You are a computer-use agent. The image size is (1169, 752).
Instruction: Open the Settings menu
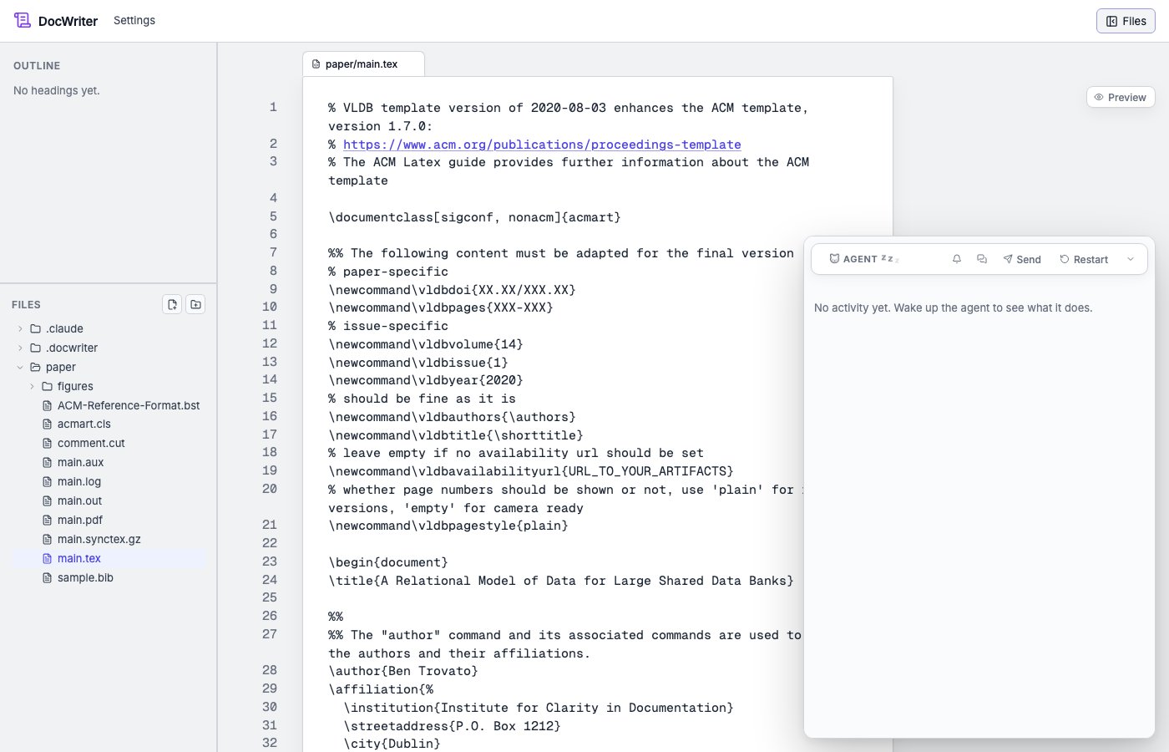pyautogui.click(x=134, y=20)
